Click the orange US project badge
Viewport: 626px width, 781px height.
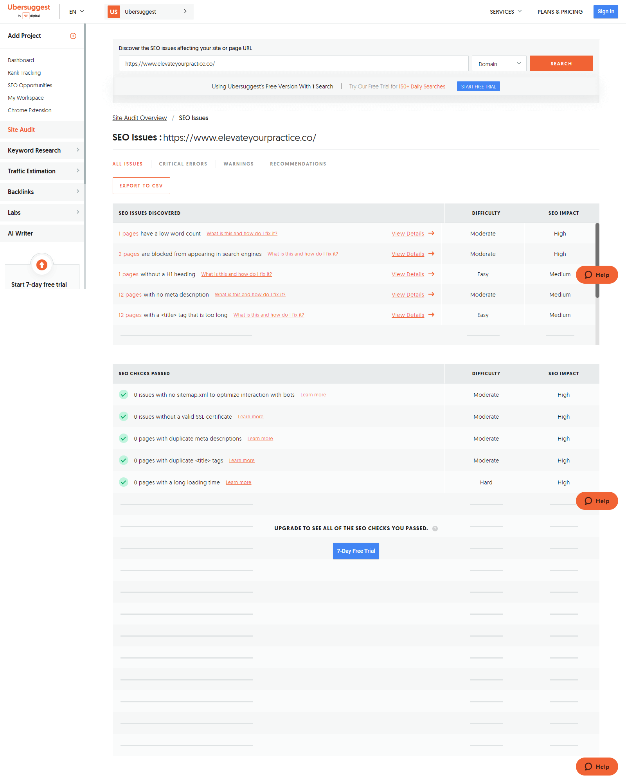(x=114, y=12)
